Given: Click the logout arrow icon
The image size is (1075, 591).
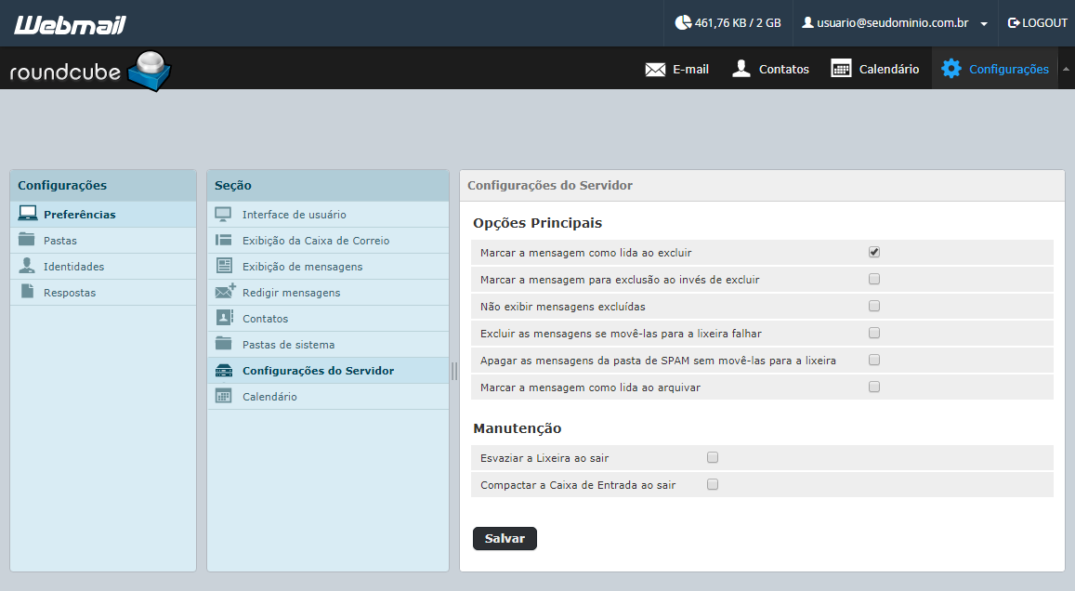Looking at the screenshot, I should [1014, 22].
